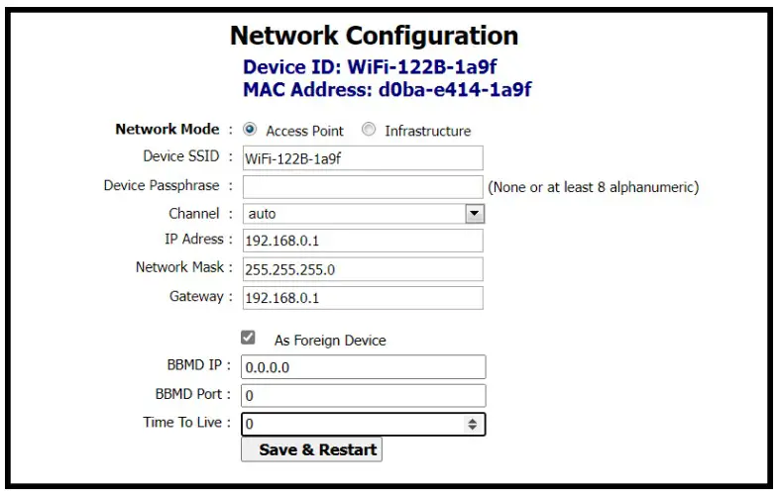Select the Access Point radio button
Image resolution: width=778 pixels, height=494 pixels.
(250, 130)
